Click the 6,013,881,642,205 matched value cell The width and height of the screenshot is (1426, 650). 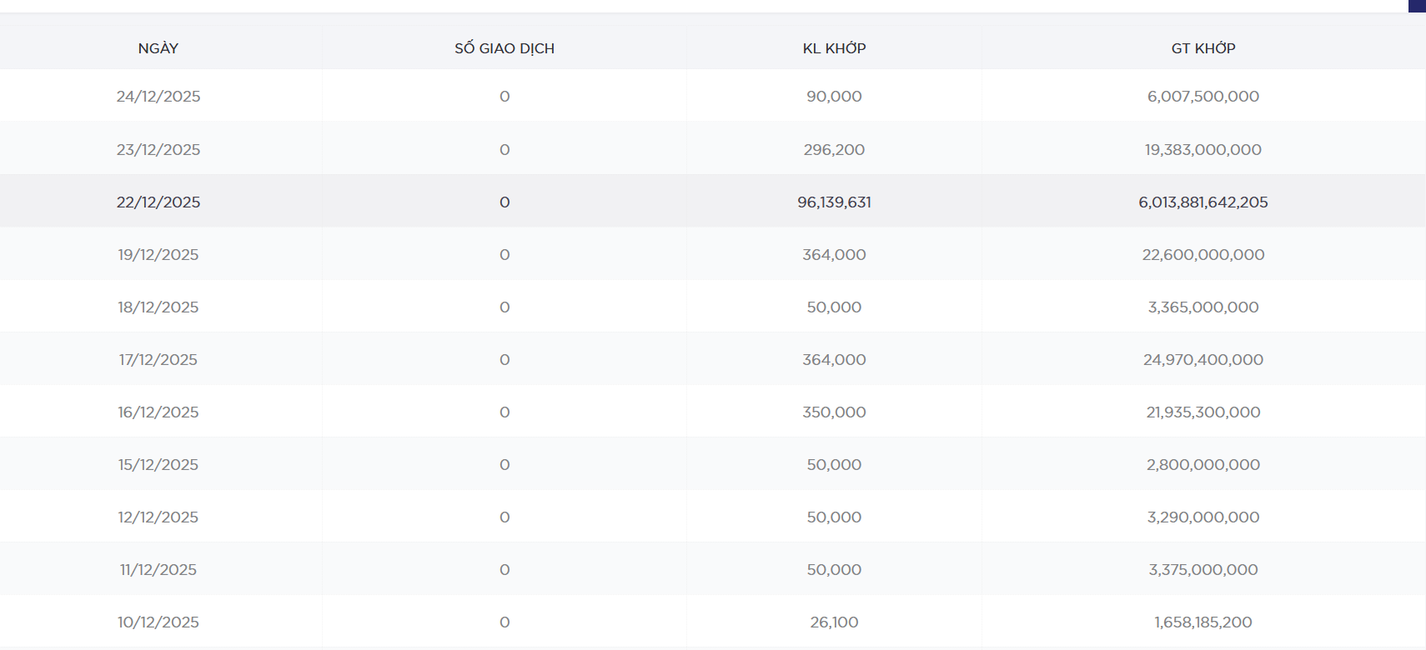click(x=1203, y=202)
